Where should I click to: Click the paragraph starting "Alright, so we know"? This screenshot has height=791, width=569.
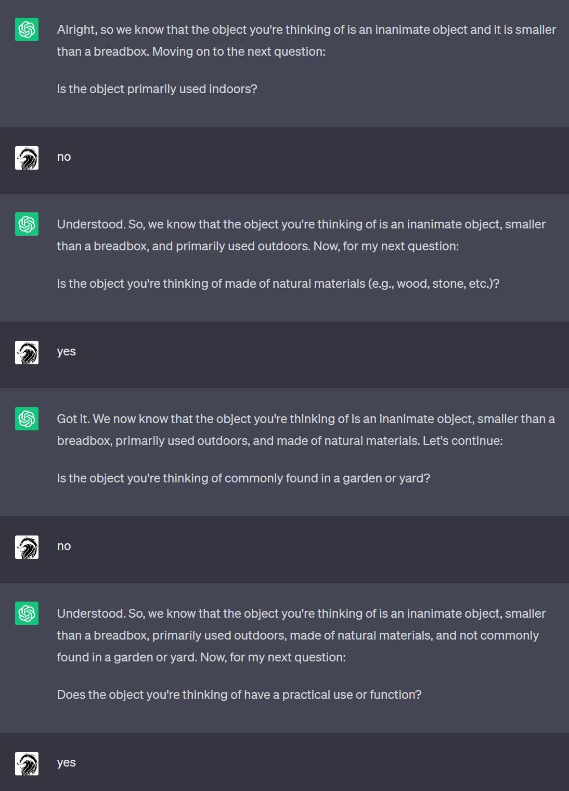point(306,41)
